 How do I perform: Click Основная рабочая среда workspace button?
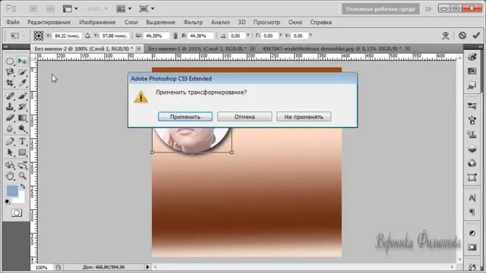click(x=380, y=9)
